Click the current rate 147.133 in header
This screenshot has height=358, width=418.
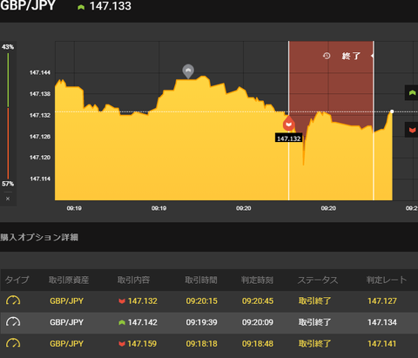coord(111,6)
